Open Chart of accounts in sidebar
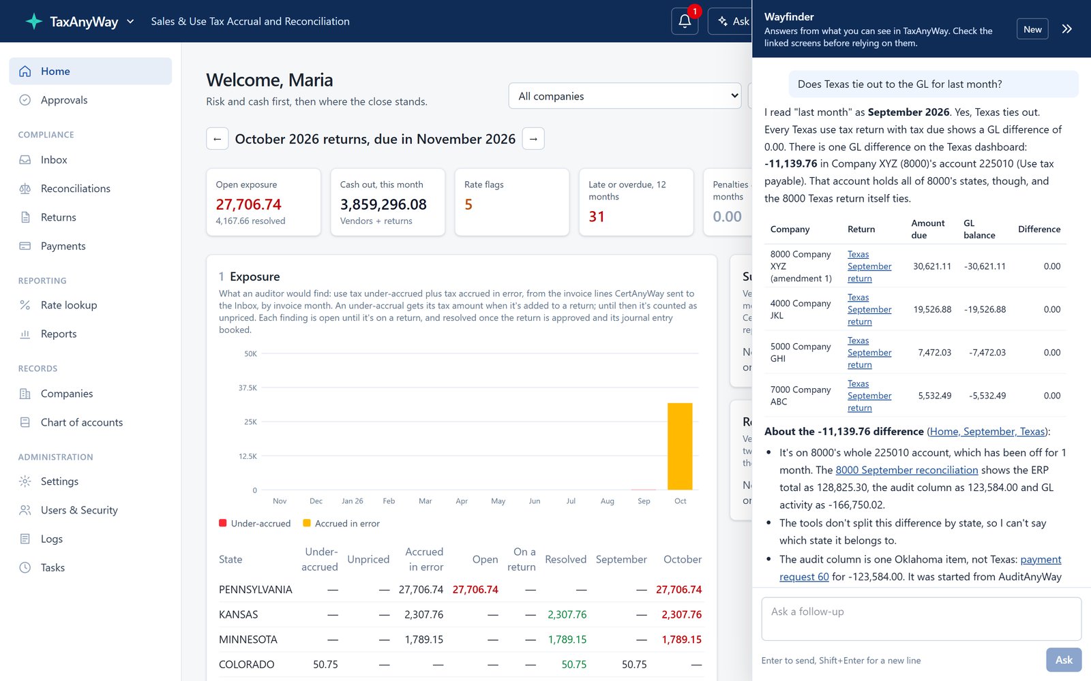Viewport: 1091px width, 681px height. point(91,422)
